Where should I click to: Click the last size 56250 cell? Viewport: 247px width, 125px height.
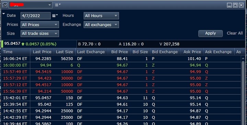pyautogui.click(x=64, y=59)
